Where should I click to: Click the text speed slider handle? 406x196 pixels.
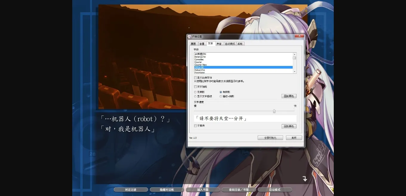[274, 111]
